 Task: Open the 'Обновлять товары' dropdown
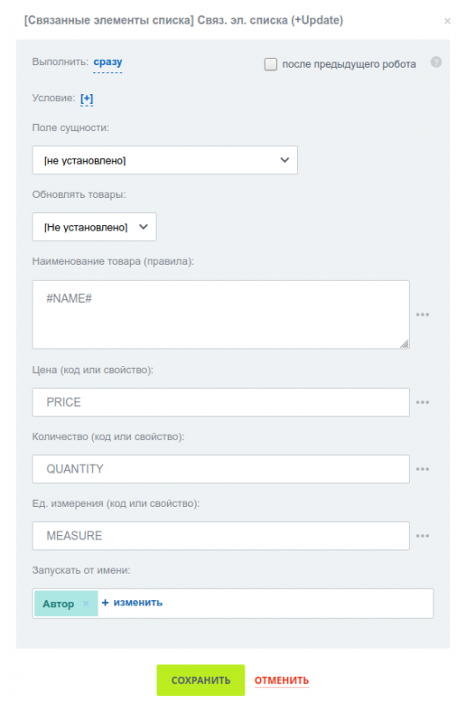coord(94,227)
